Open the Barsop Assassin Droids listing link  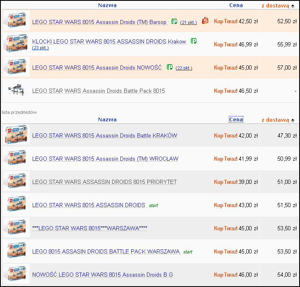[x=99, y=22]
